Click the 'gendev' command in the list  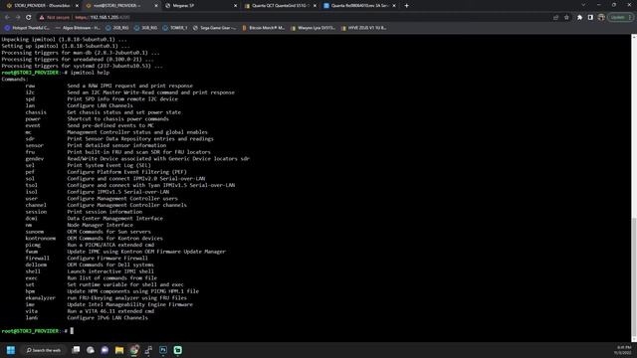[x=34, y=159]
